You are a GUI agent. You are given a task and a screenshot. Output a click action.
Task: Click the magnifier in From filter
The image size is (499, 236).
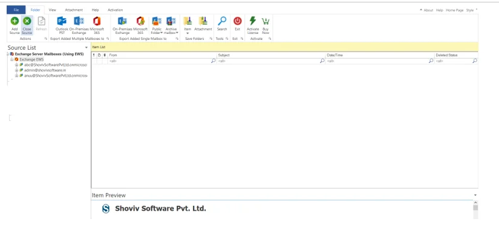point(214,61)
